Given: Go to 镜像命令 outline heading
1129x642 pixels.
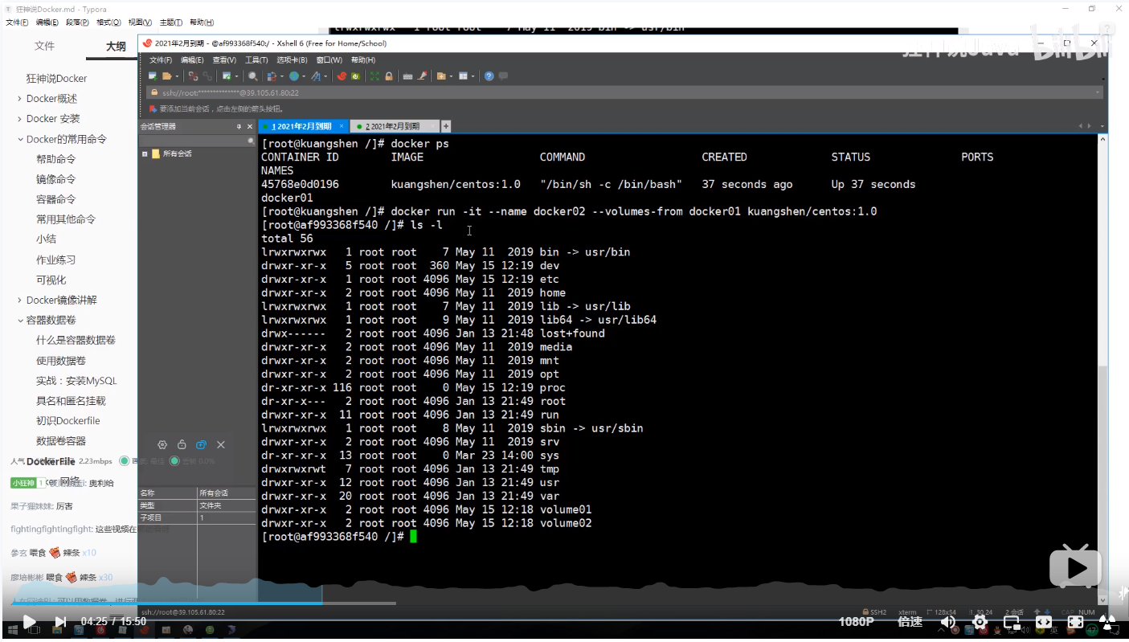Looking at the screenshot, I should (55, 179).
